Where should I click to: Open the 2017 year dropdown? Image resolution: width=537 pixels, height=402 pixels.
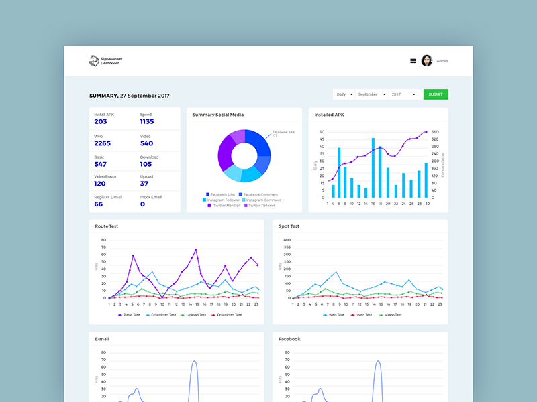click(405, 94)
